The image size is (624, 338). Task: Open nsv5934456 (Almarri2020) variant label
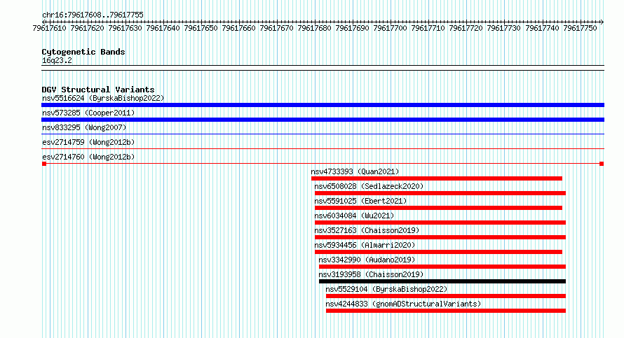pyautogui.click(x=365, y=245)
